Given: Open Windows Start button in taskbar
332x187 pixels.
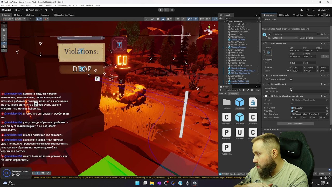Looking at the screenshot, I should (x=137, y=183).
